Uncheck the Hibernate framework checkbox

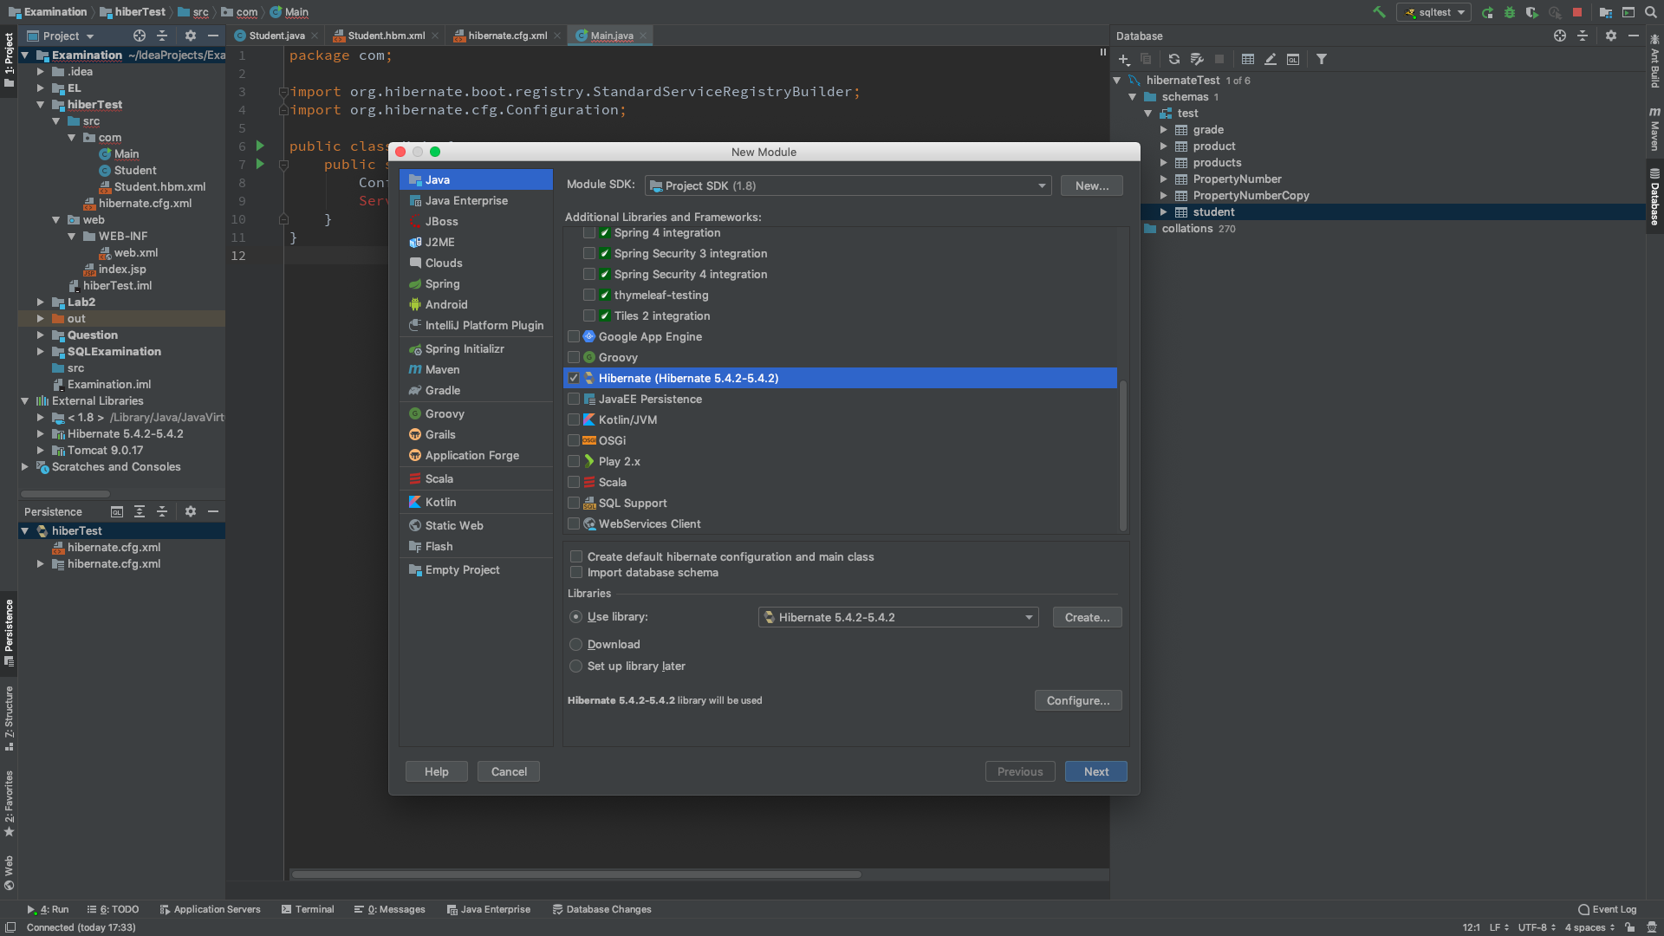click(574, 379)
